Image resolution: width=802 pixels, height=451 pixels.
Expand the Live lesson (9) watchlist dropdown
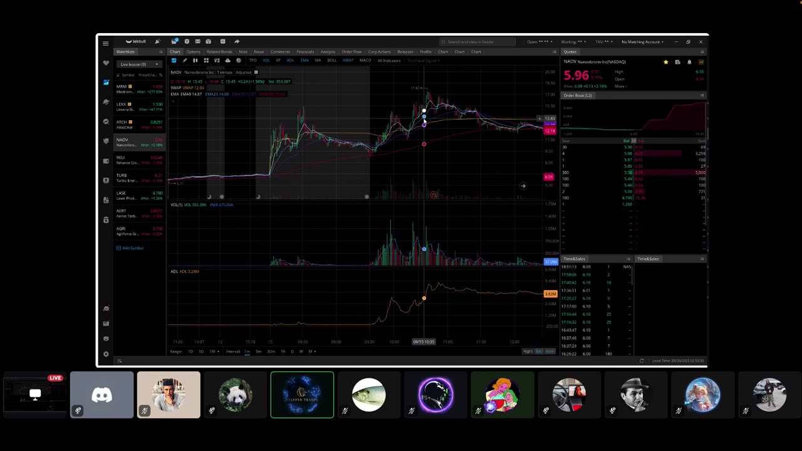[138, 64]
